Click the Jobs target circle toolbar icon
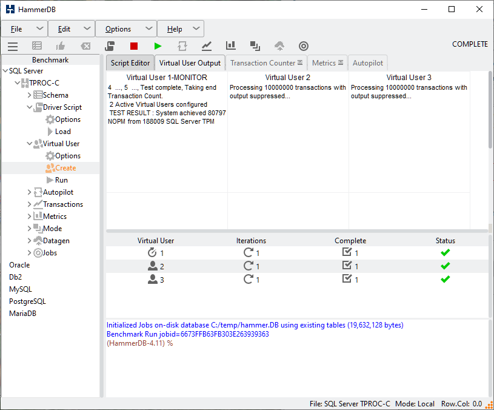Screen dimensions: 494x410 click(304, 46)
